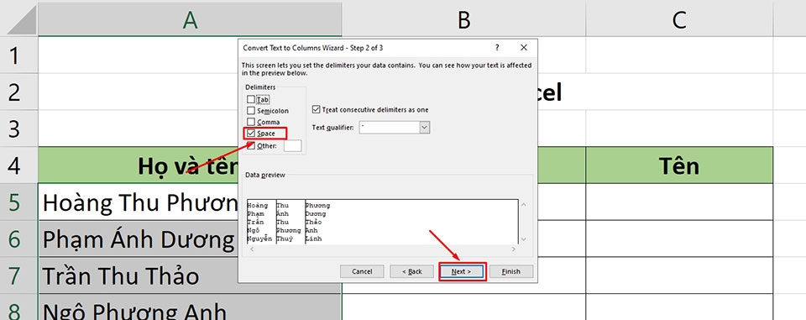The height and width of the screenshot is (320, 806).
Task: Select row 2 header
Action: pos(18,92)
